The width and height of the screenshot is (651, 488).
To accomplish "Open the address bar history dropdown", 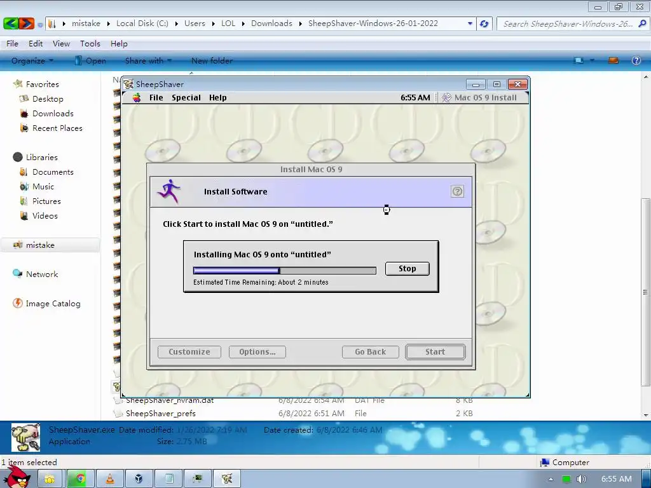I will (470, 24).
